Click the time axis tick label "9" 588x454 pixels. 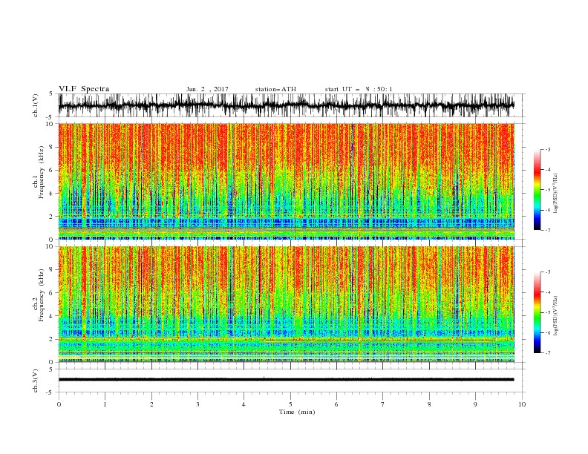tap(475, 404)
